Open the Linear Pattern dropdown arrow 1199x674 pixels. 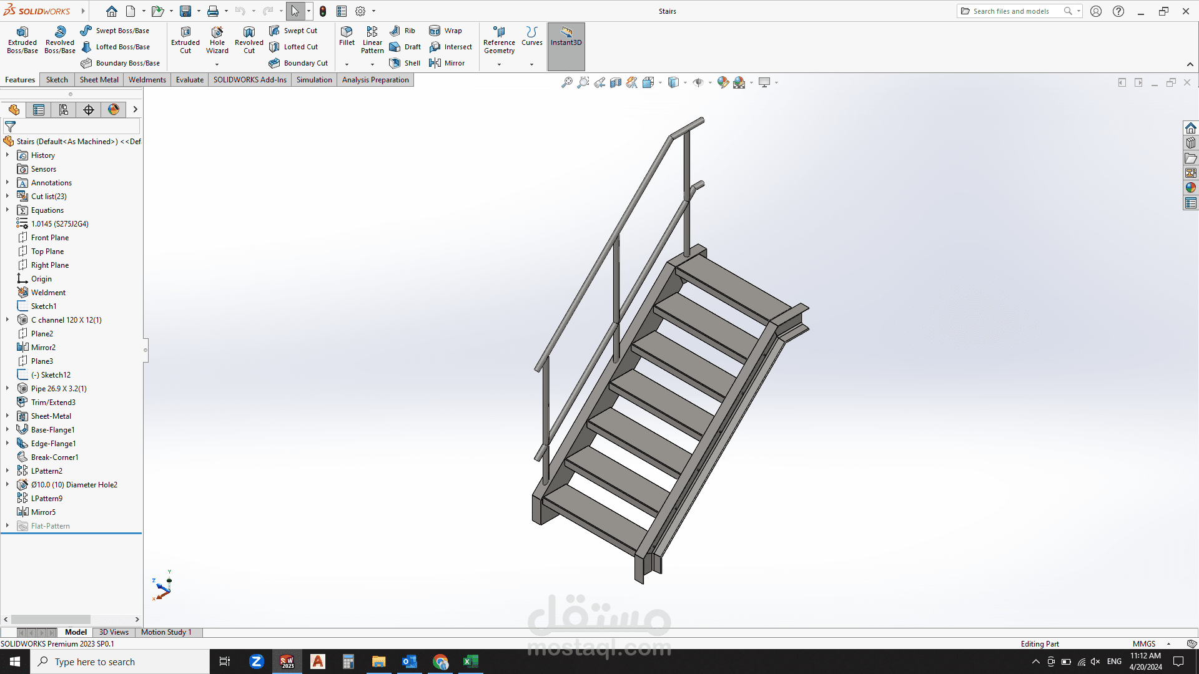[372, 64]
